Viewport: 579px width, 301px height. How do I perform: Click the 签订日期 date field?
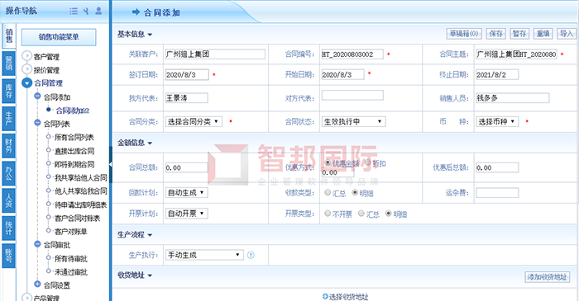(x=187, y=75)
